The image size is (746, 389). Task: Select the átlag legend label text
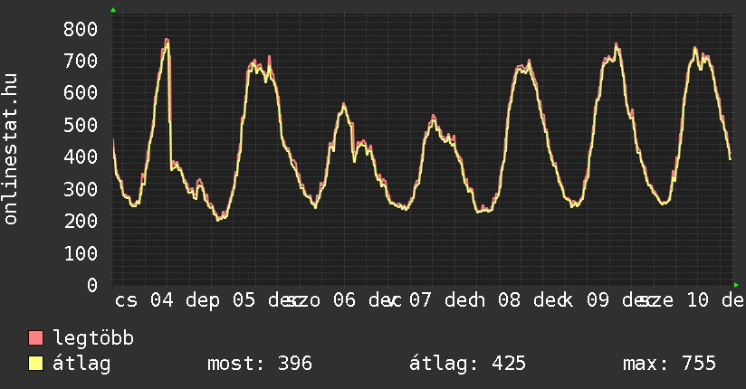coord(81,364)
